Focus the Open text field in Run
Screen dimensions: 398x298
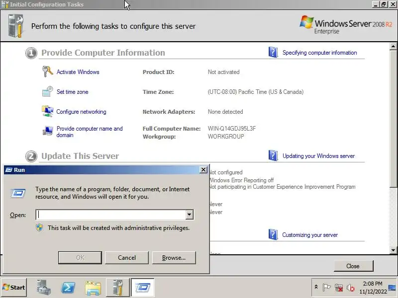point(111,215)
